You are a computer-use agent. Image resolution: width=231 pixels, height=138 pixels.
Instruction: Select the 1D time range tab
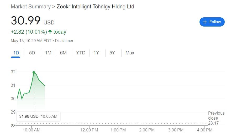[x=16, y=53]
